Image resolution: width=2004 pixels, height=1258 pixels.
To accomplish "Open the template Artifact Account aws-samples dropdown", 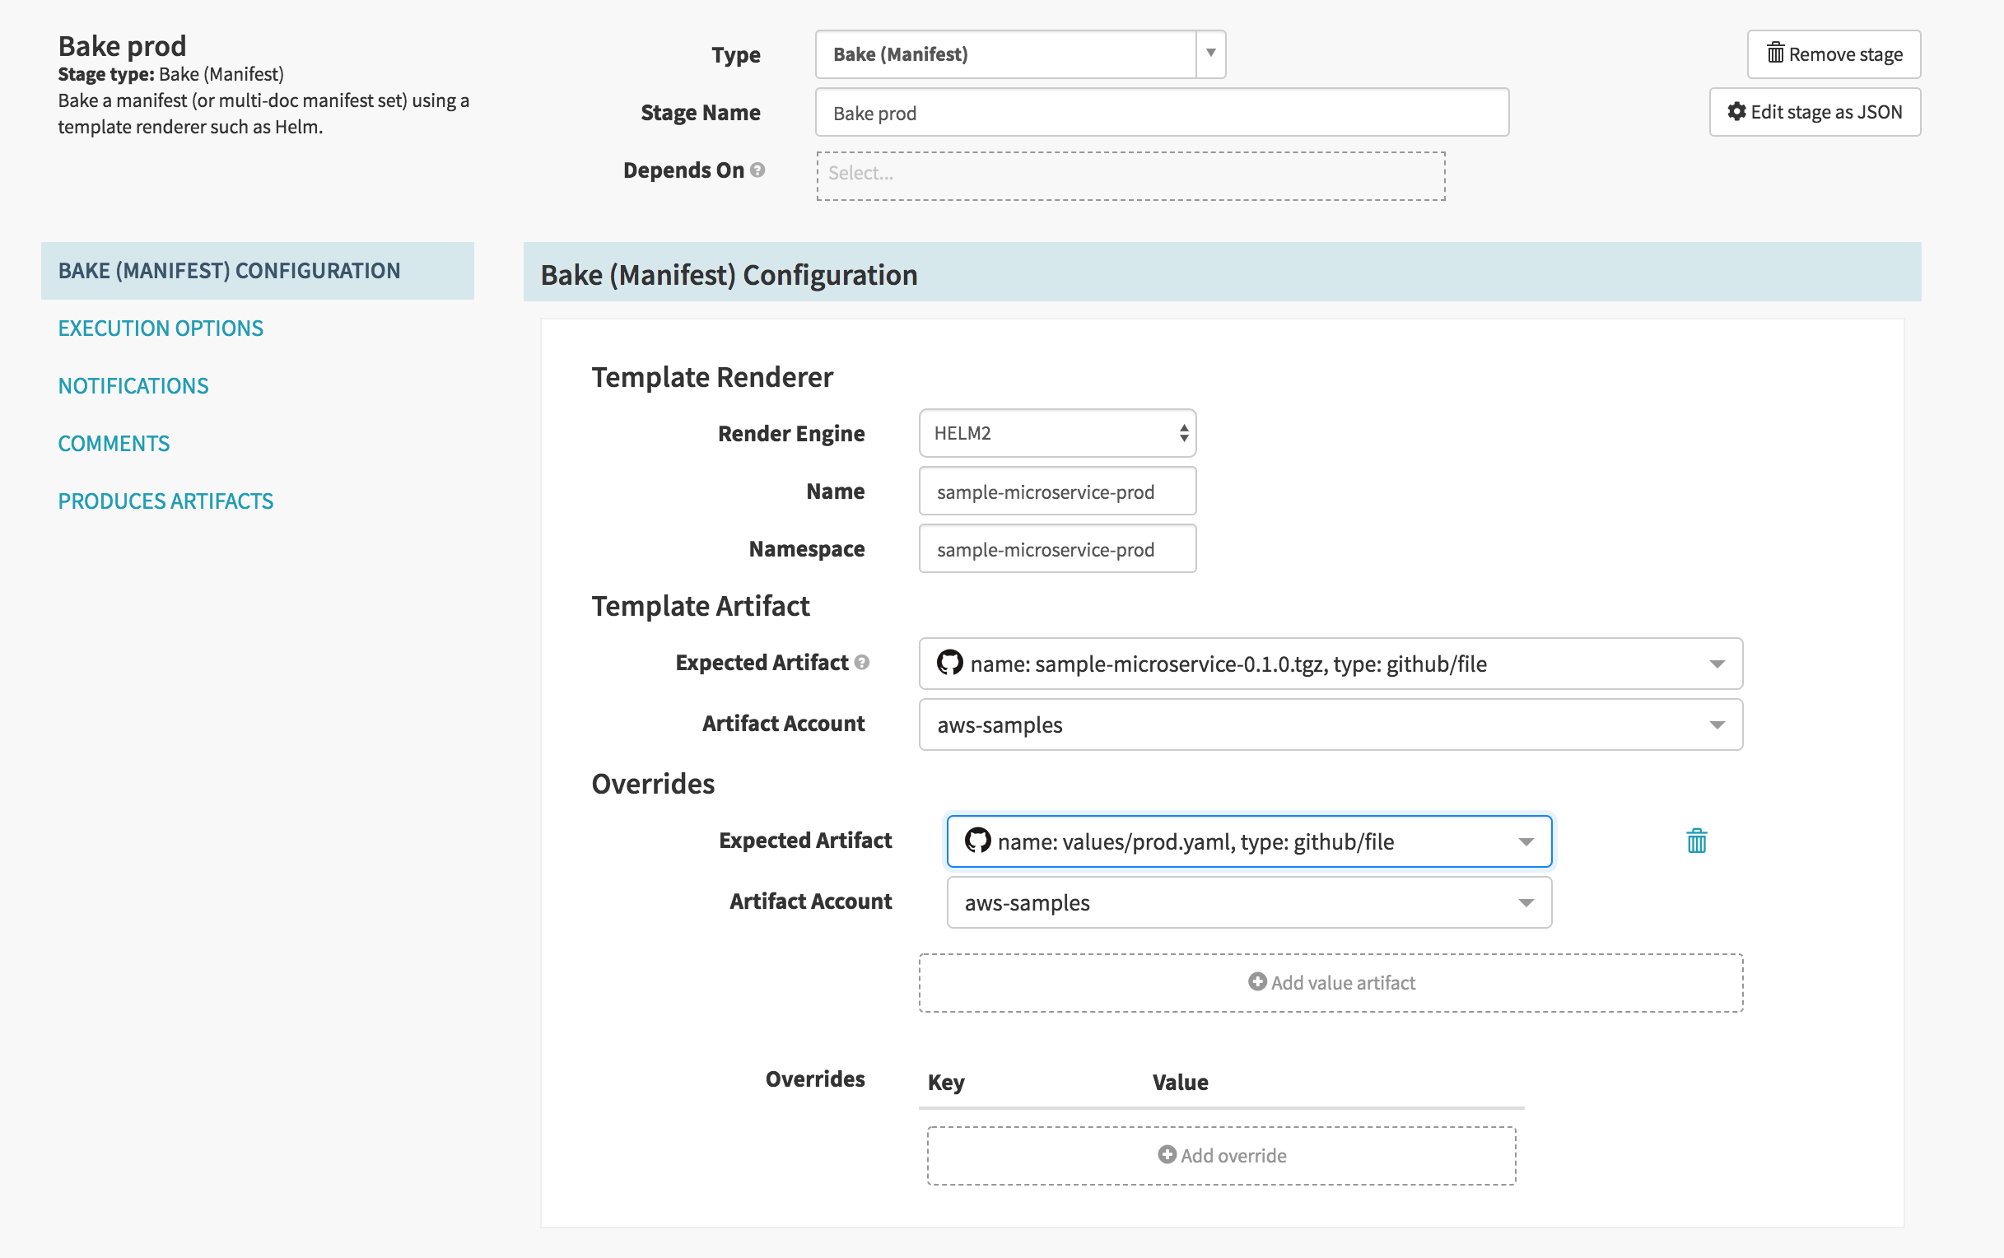I will coord(1716,725).
